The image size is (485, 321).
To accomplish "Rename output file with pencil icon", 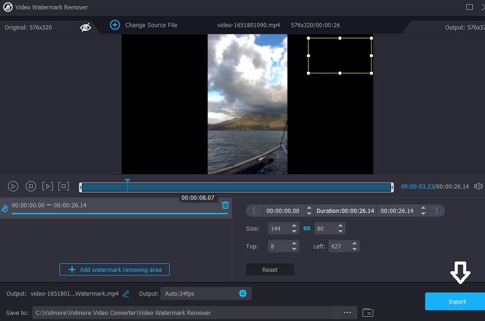I will 126,294.
